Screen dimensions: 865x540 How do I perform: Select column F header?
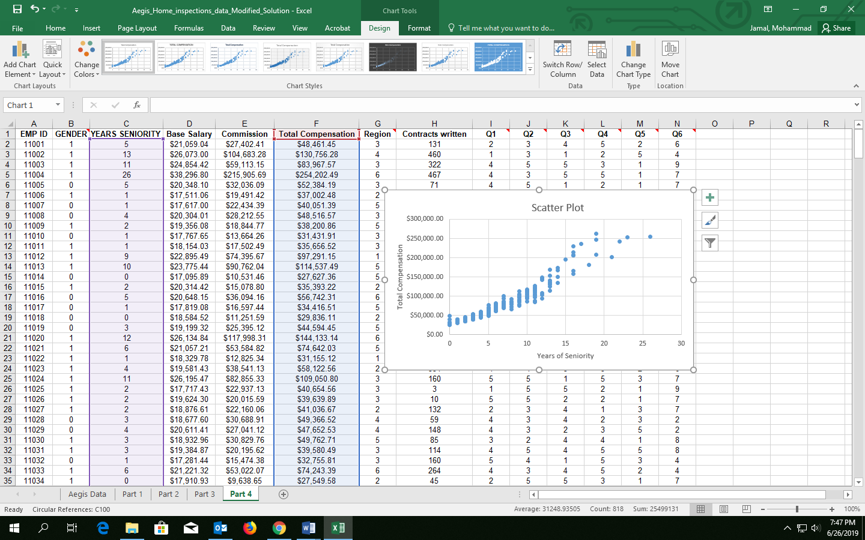click(x=316, y=124)
